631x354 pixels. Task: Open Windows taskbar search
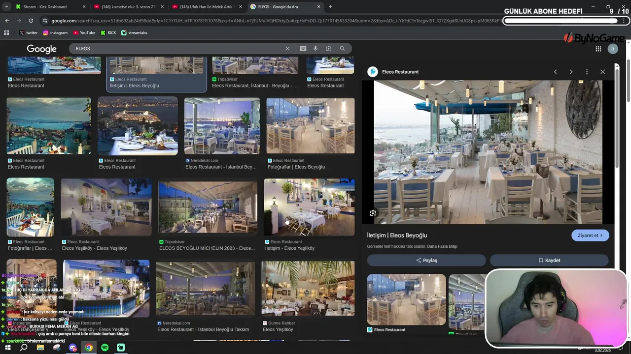coord(24,348)
